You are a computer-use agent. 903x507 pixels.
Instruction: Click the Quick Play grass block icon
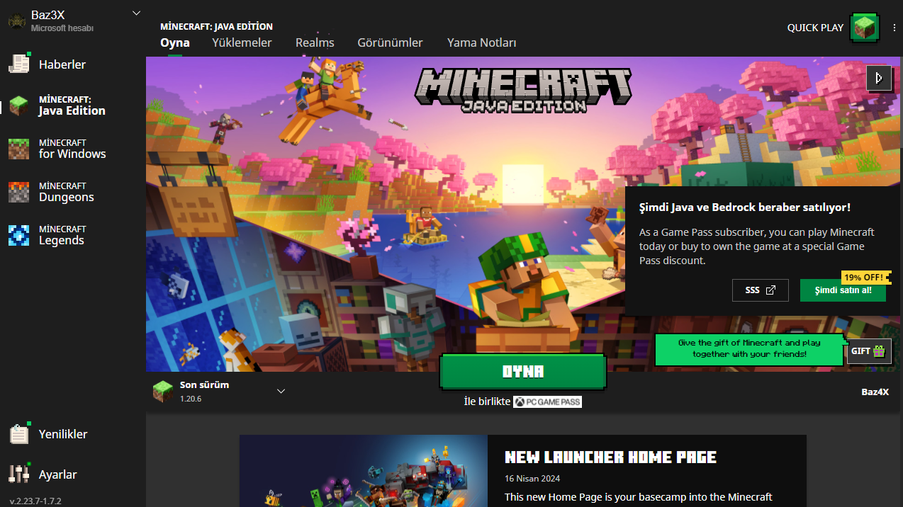pos(863,28)
